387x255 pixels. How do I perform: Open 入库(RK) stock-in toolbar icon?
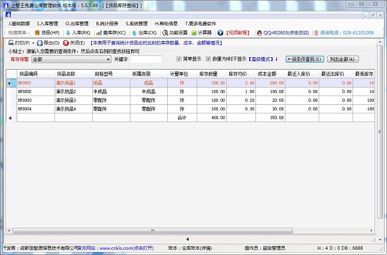point(68,33)
